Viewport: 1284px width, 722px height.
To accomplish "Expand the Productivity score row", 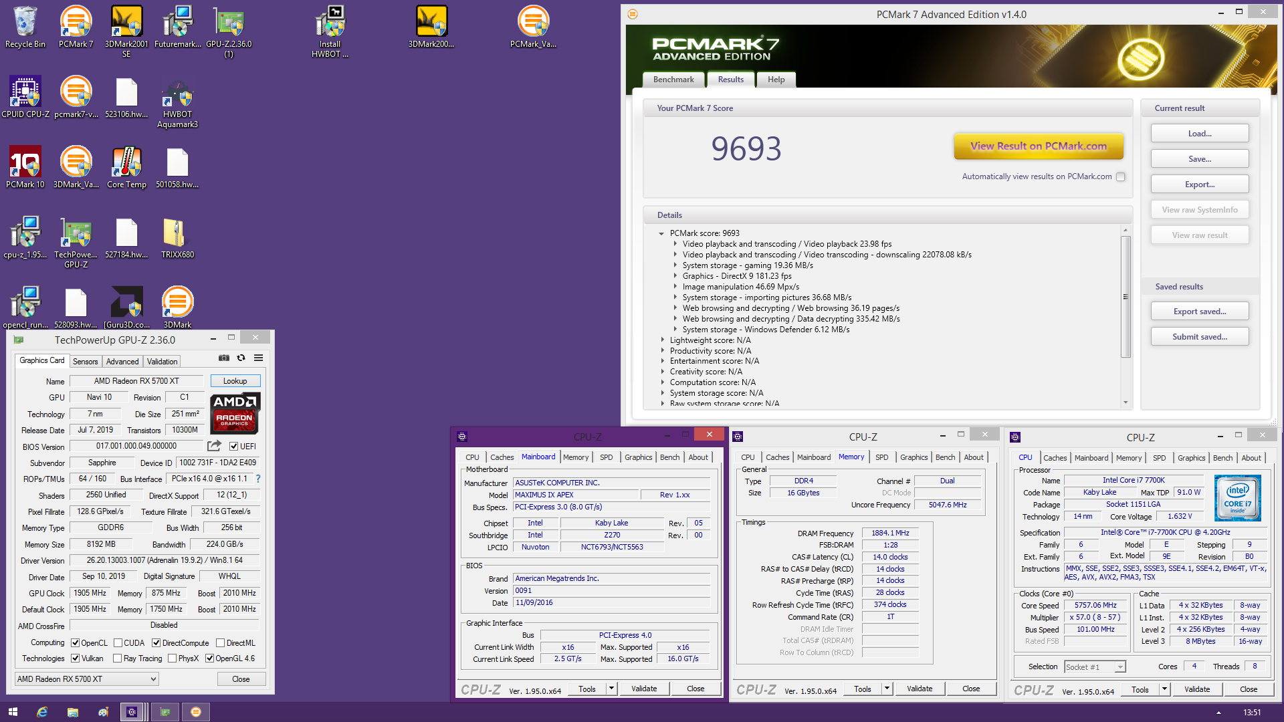I will tap(662, 351).
